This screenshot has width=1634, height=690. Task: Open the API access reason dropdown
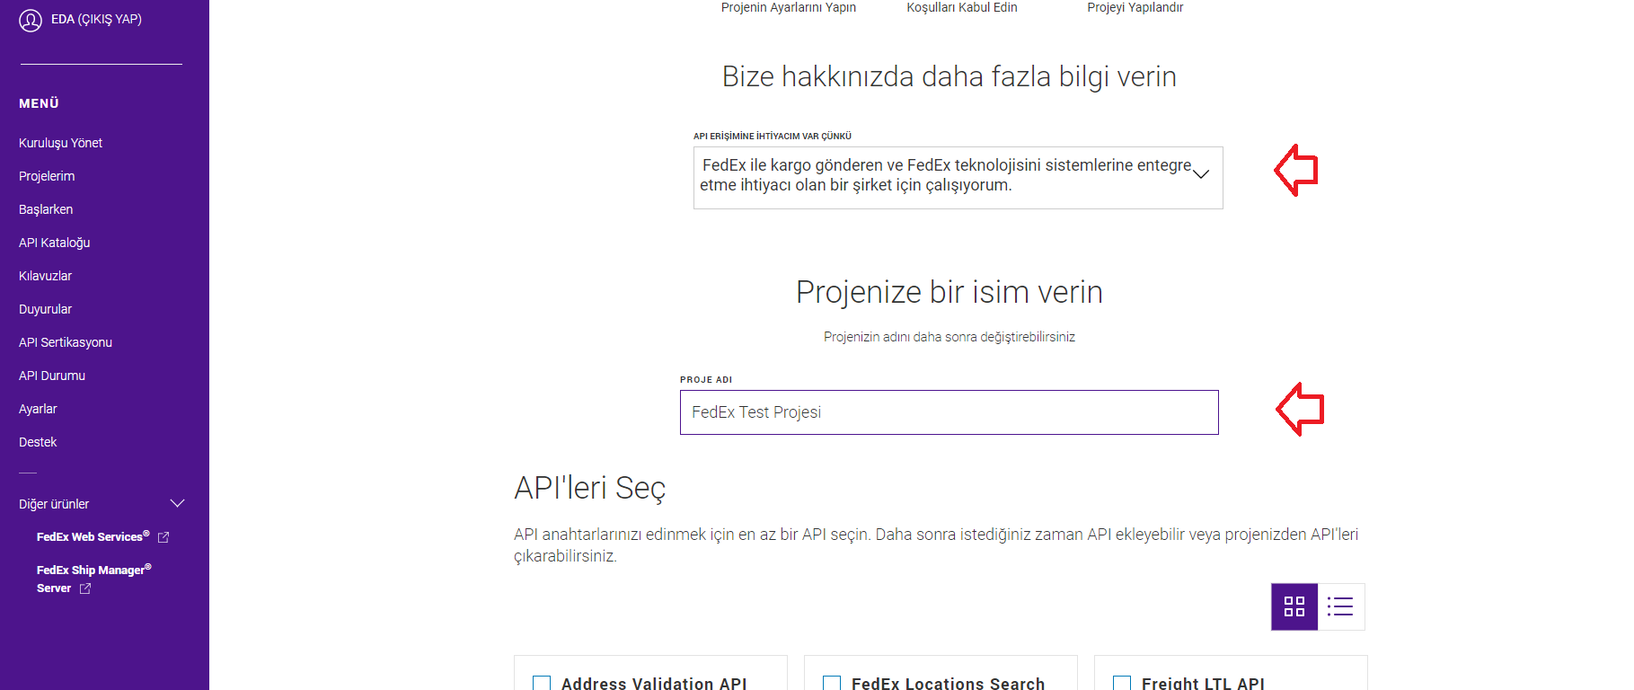[958, 177]
